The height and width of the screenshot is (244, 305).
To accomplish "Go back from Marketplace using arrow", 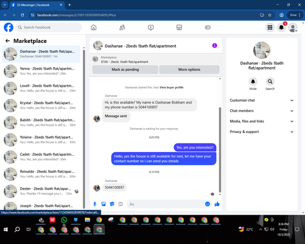I will coord(7,41).
